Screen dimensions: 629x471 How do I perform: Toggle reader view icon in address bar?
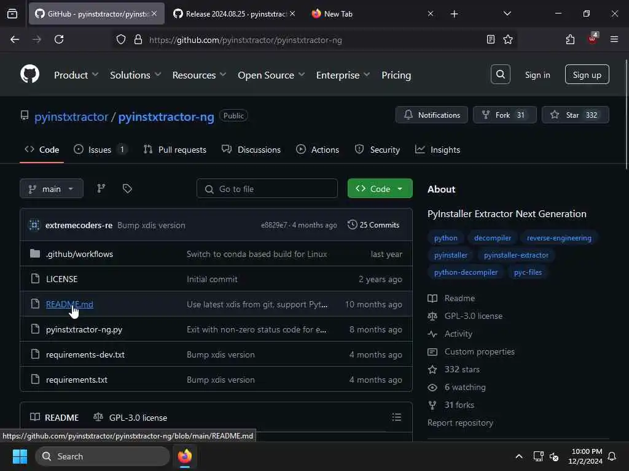490,40
